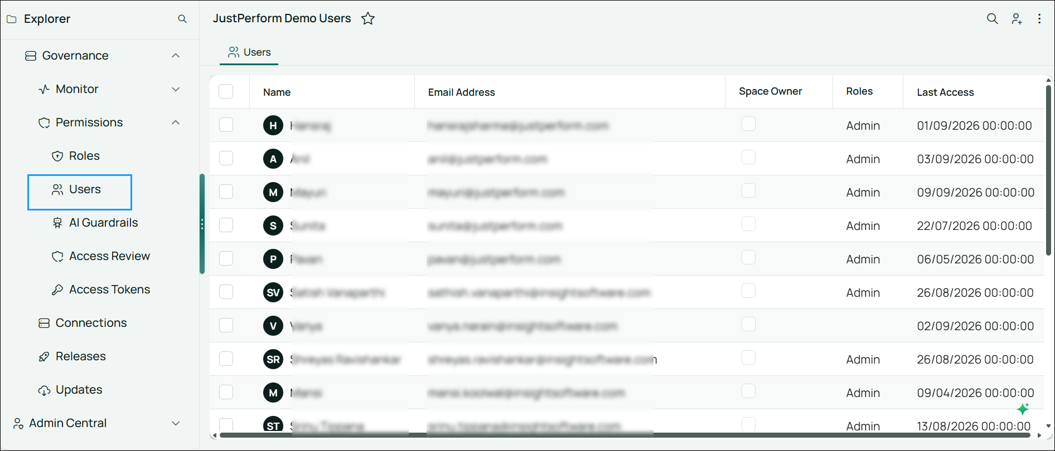This screenshot has height=451, width=1055.
Task: Expand the Monitor section chevron
Action: [x=176, y=89]
